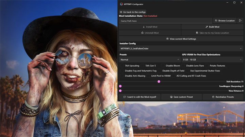Viewport: 245px width, 137px height.
Task: Click Save custom Preset
Action: point(181,97)
